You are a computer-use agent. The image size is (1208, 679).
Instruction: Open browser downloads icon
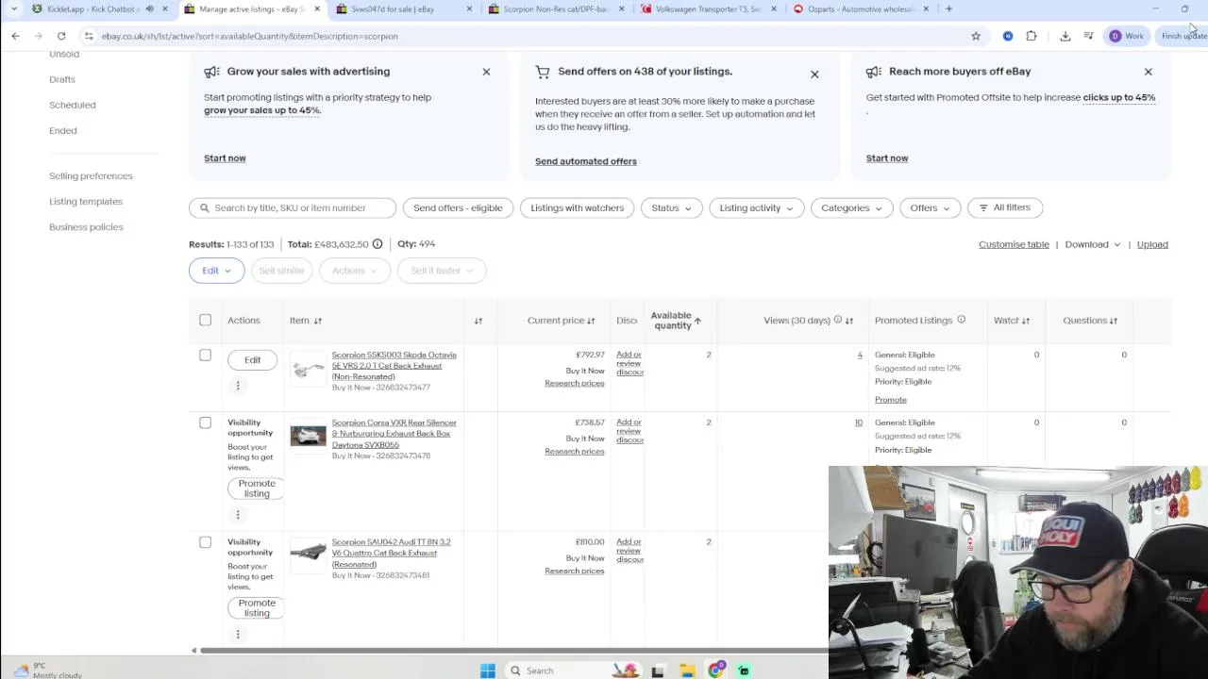click(x=1065, y=36)
